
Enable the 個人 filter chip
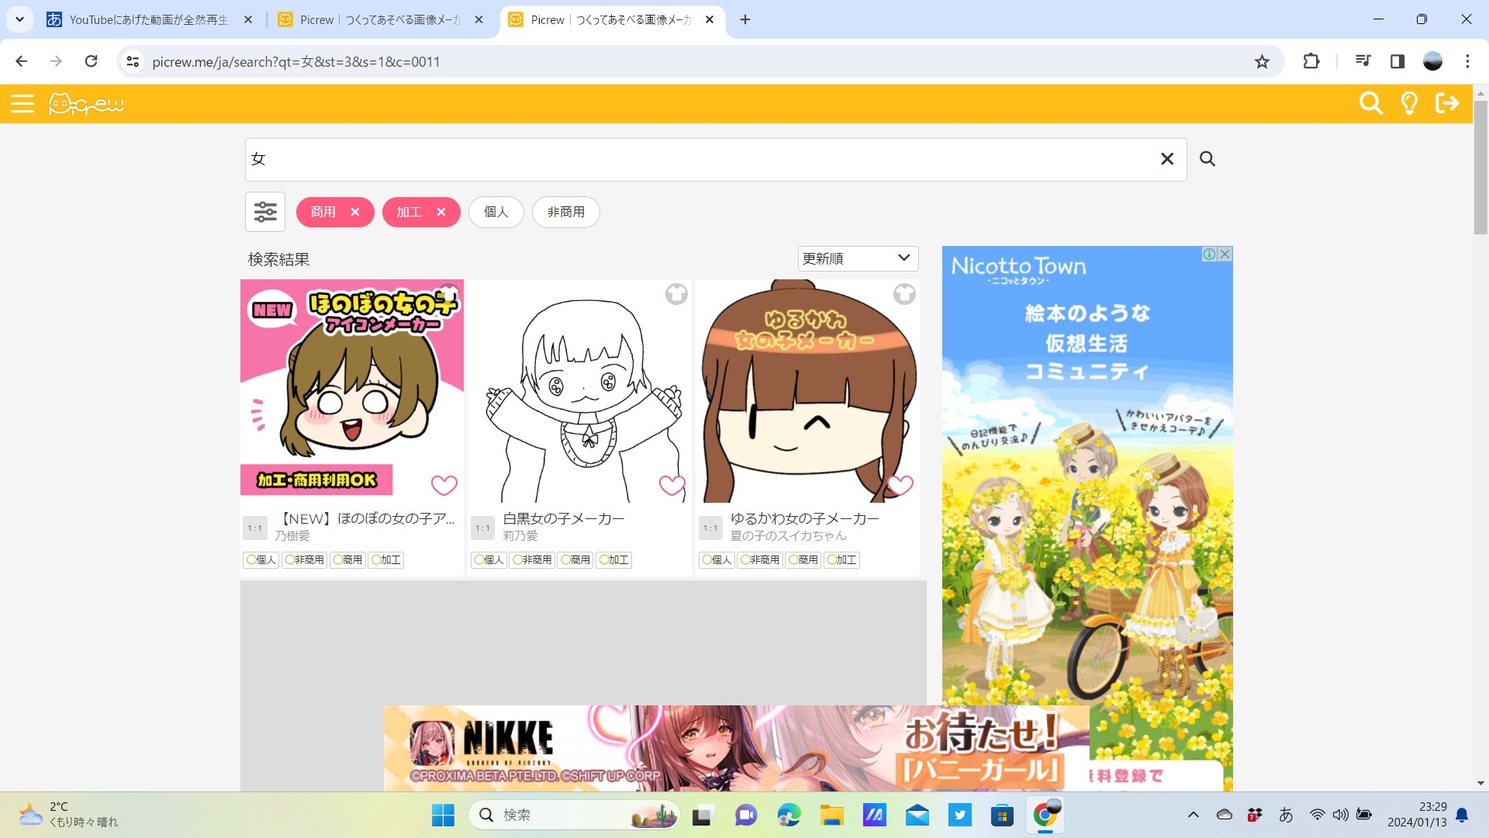point(496,212)
